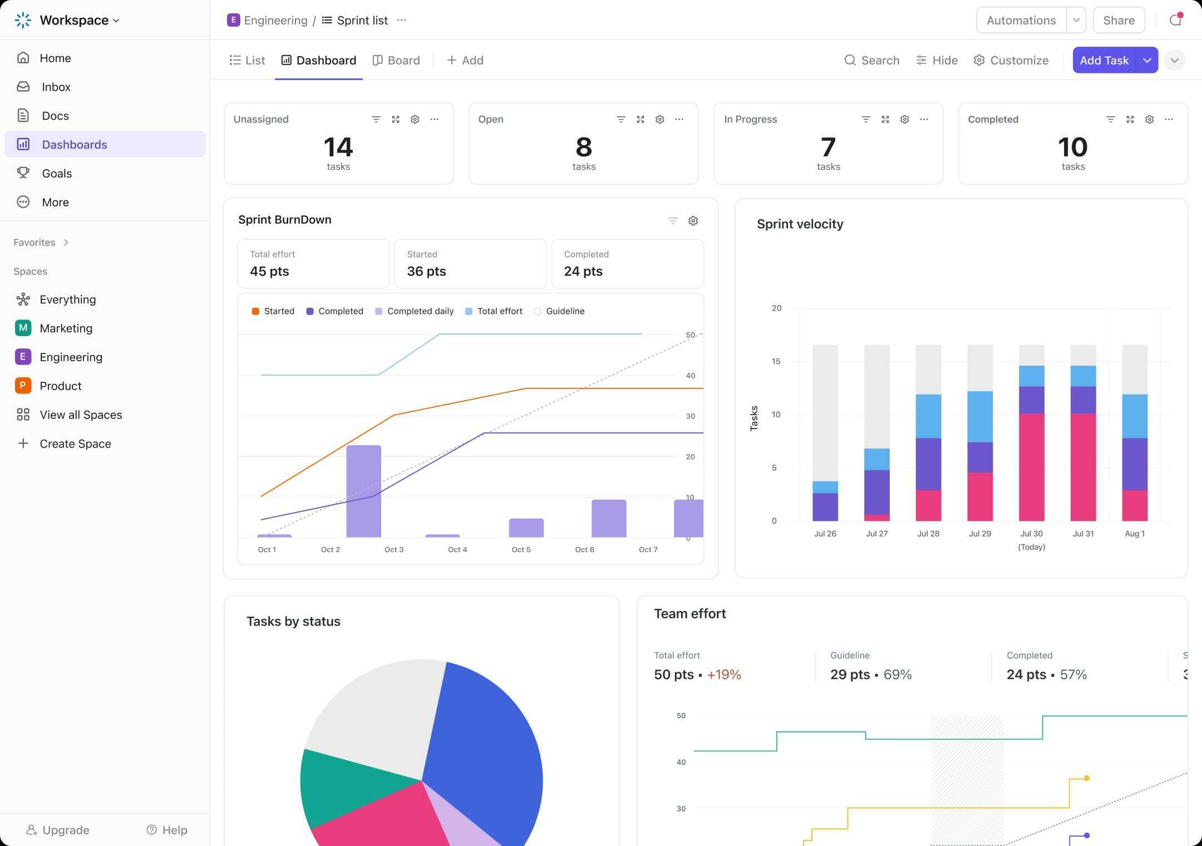Open the Goals section in sidebar
The width and height of the screenshot is (1202, 846).
[56, 173]
